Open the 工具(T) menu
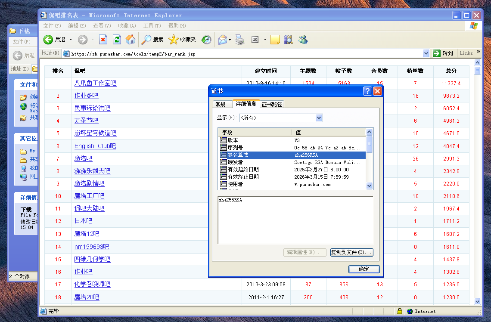 (x=151, y=26)
